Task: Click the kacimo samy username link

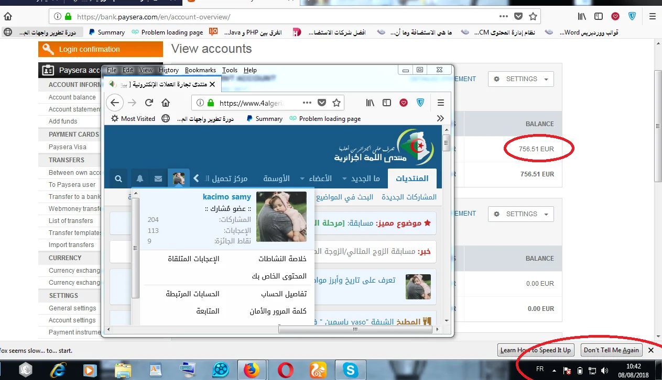Action: click(x=226, y=197)
